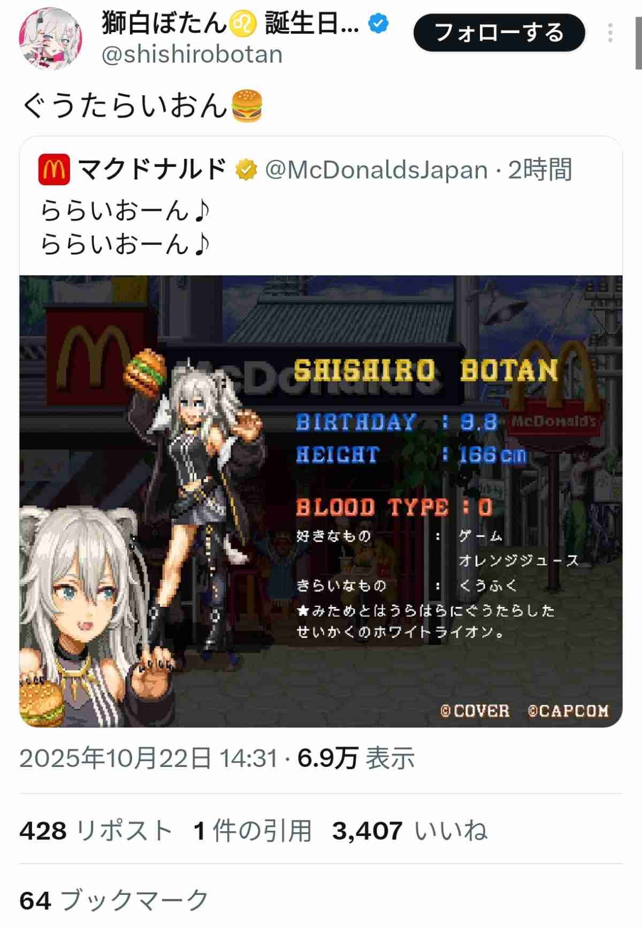Tap the Leo zodiac emoji in name
Viewport: 642px width, 927px height.
(243, 24)
